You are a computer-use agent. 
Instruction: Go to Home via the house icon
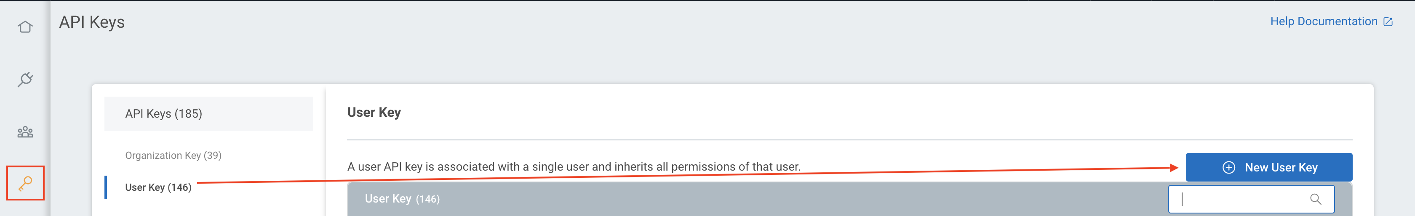coord(25,27)
